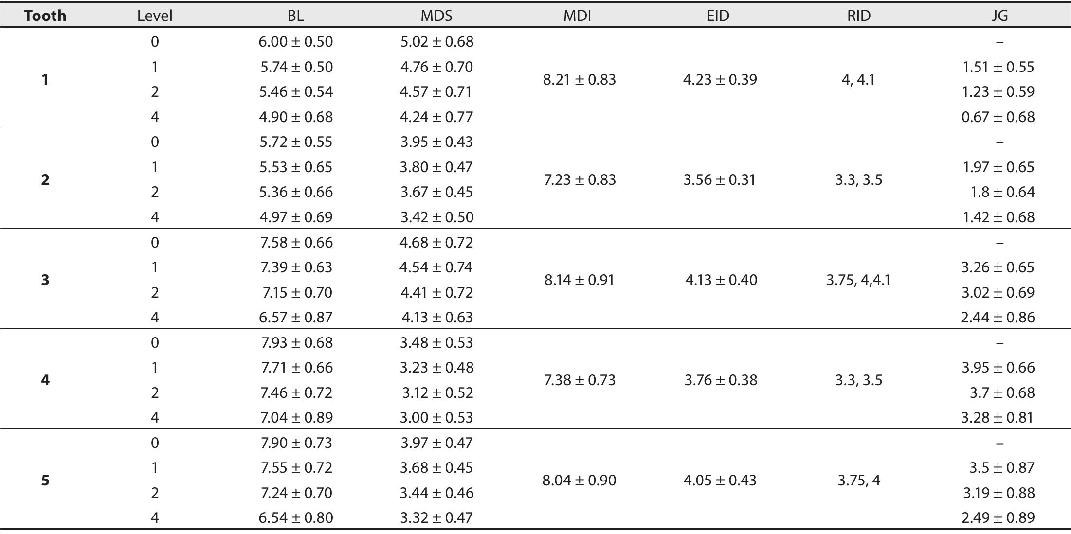Viewport: 1071px width, 534px height.
Task: Select JG value 0.67 ± 0.68
Action: click(x=998, y=117)
